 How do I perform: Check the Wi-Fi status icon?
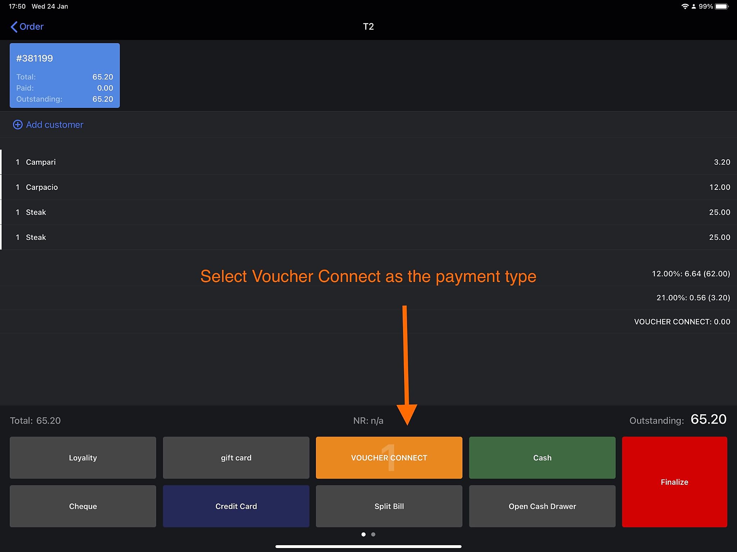(x=684, y=6)
